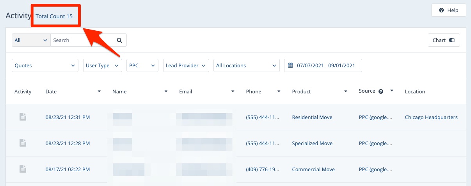Click the document icon for 08/17/21 02:22 PM row
Viewport: 471px width, 186px height.
pos(23,169)
